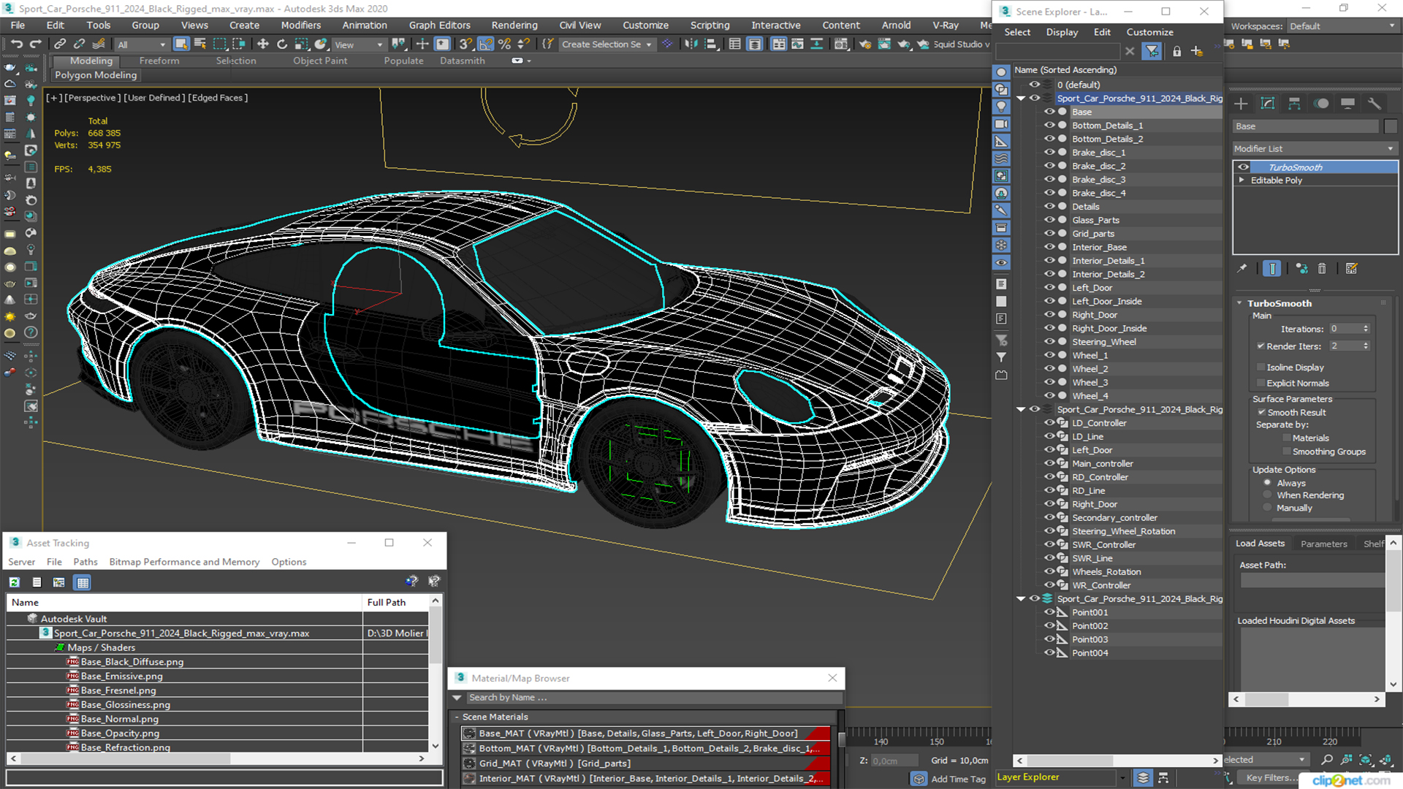Click Create New Layer icon in Scene Explorer

click(1196, 51)
